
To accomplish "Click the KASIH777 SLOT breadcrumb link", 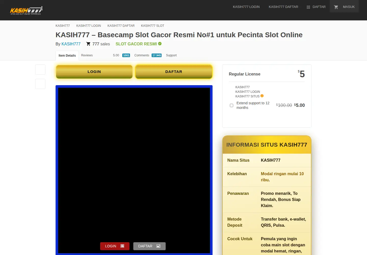I will 153,26.
